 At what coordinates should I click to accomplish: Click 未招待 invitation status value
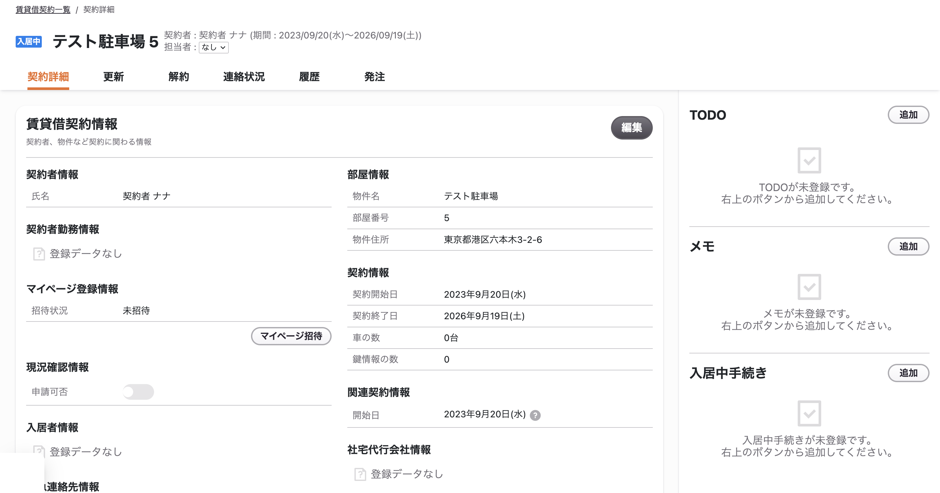pyautogui.click(x=136, y=311)
